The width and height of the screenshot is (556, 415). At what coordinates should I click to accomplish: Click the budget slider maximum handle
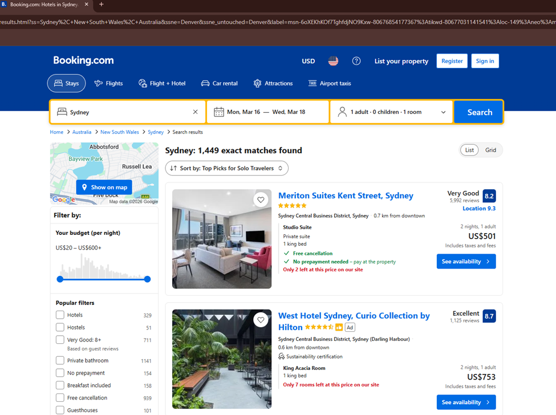pos(148,279)
